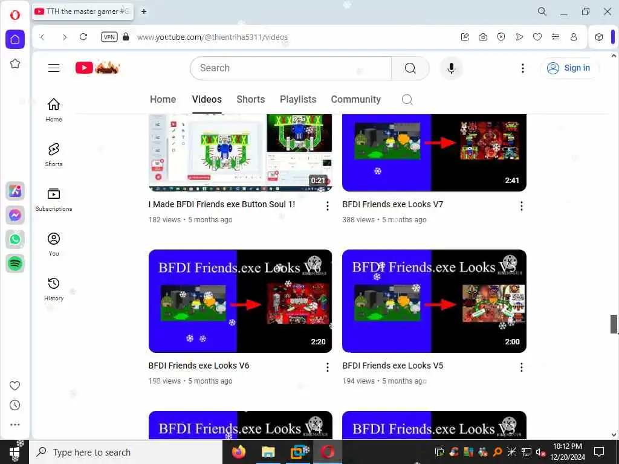Image resolution: width=619 pixels, height=464 pixels.
Task: Open the edit page pencil icon in toolbar
Action: (465, 37)
